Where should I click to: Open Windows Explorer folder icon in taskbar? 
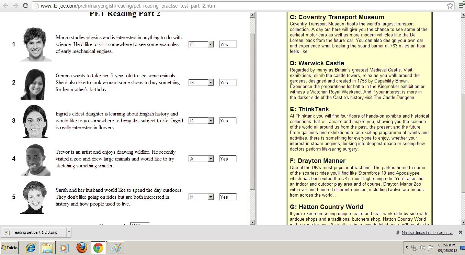(x=47, y=247)
